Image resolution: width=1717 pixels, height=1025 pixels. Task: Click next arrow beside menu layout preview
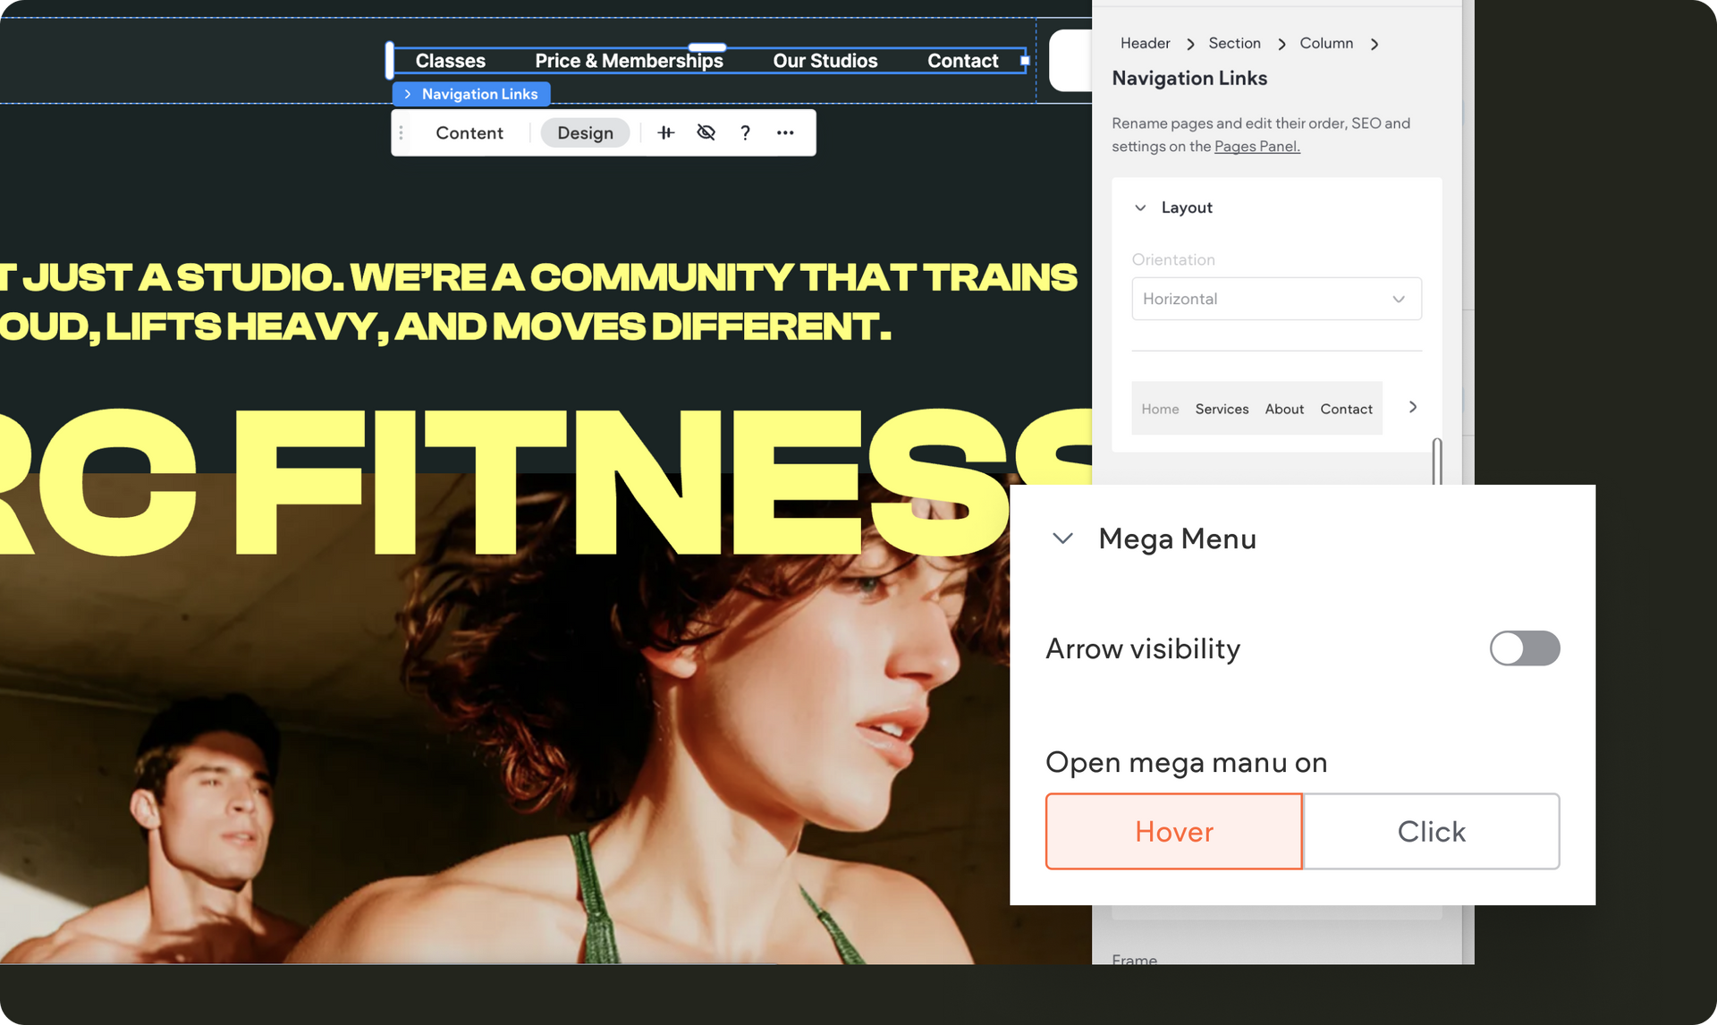click(1413, 407)
